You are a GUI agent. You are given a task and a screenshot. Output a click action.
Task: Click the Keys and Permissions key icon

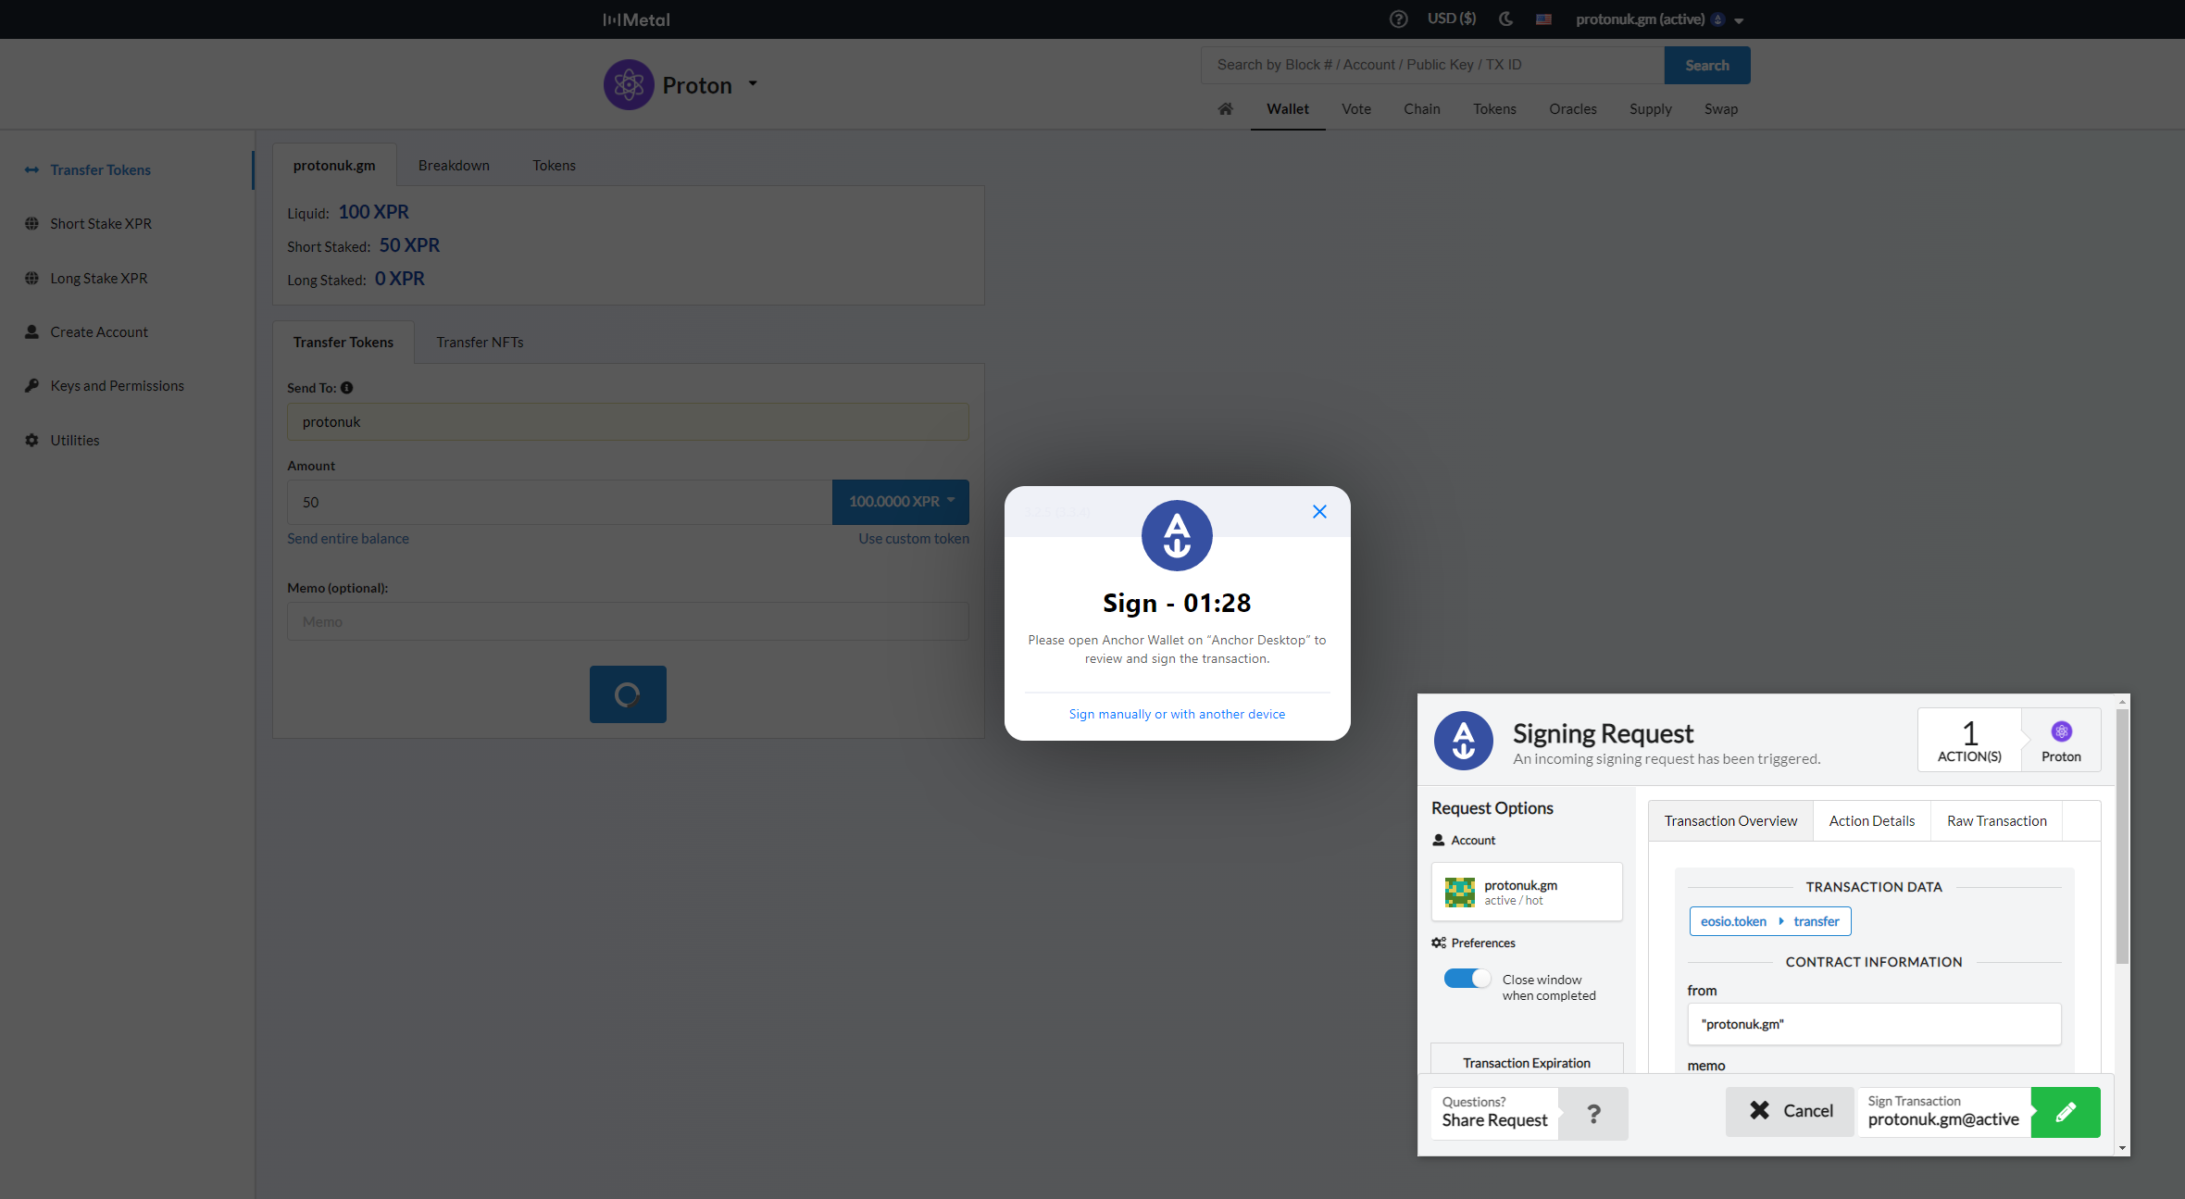[x=31, y=386]
